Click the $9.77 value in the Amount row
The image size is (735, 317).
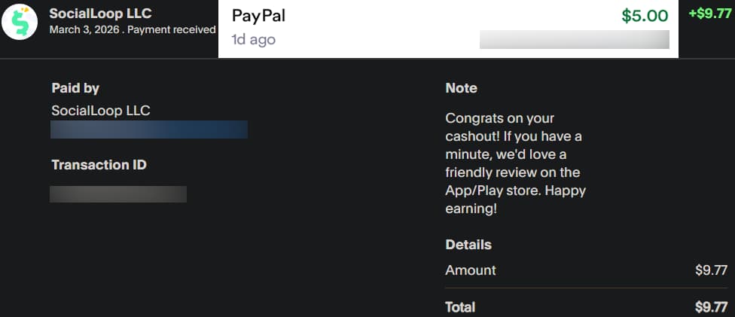(711, 270)
